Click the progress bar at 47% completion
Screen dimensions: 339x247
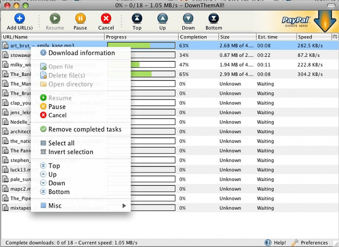tap(141, 65)
